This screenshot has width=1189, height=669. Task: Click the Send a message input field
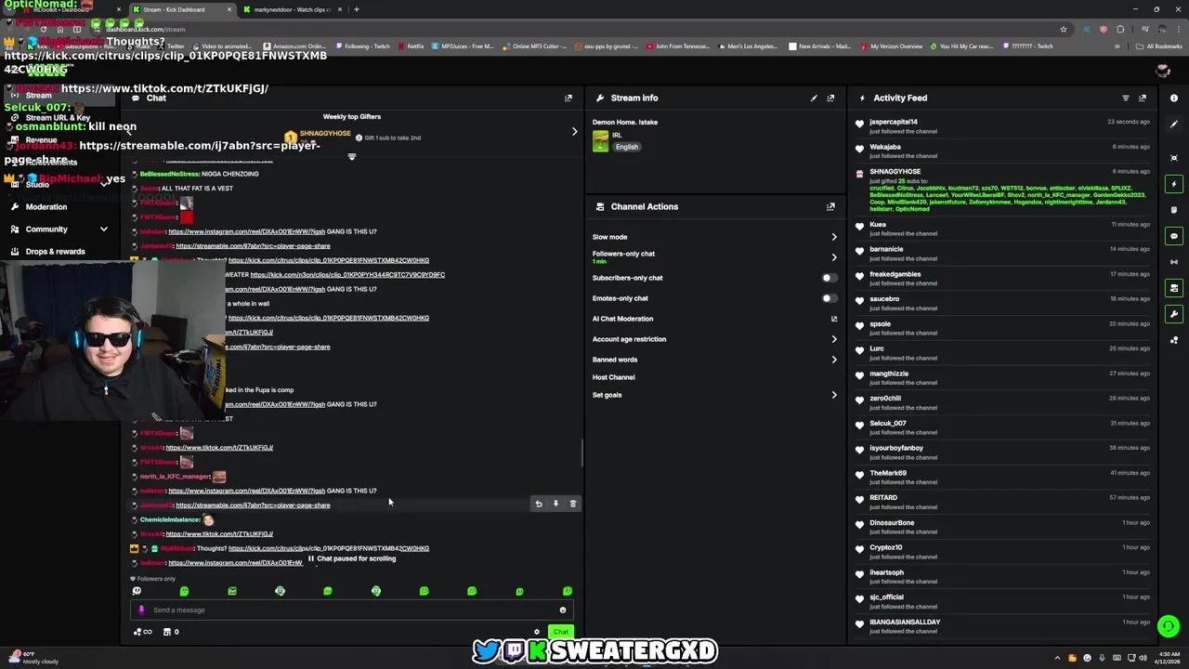tap(352, 610)
